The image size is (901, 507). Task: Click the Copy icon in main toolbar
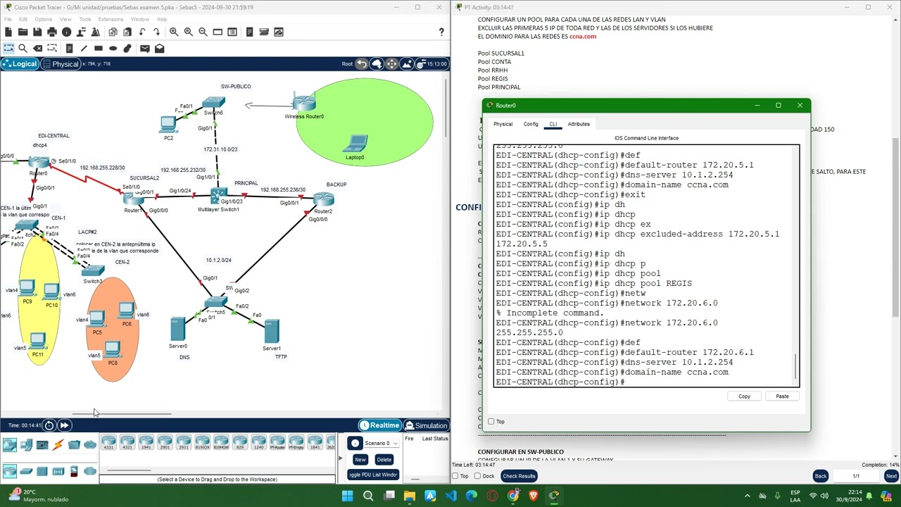(x=113, y=32)
